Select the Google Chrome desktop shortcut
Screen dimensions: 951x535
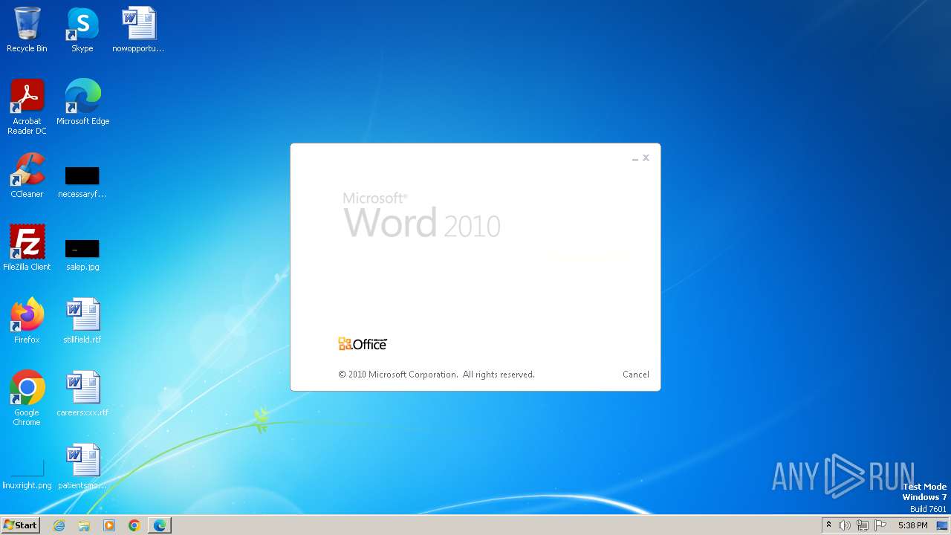coord(27,398)
